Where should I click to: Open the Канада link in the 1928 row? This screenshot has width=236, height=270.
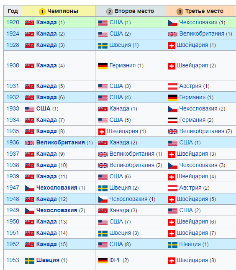pyautogui.click(x=46, y=45)
